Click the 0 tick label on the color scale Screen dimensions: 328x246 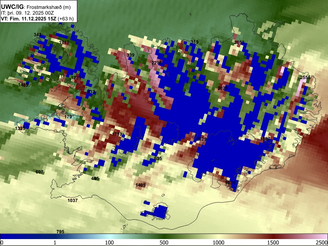click(2, 243)
